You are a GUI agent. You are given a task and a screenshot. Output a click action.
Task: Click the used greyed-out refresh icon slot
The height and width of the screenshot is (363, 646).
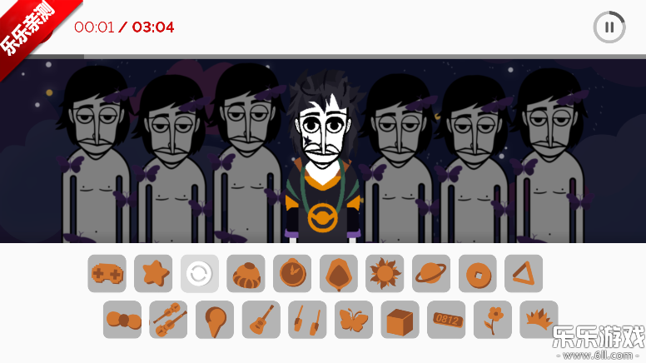click(200, 274)
